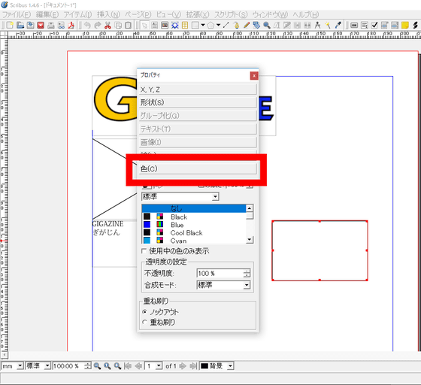Enable 'show only used colors' checkbox
This screenshot has height=385, width=421.
click(x=144, y=251)
